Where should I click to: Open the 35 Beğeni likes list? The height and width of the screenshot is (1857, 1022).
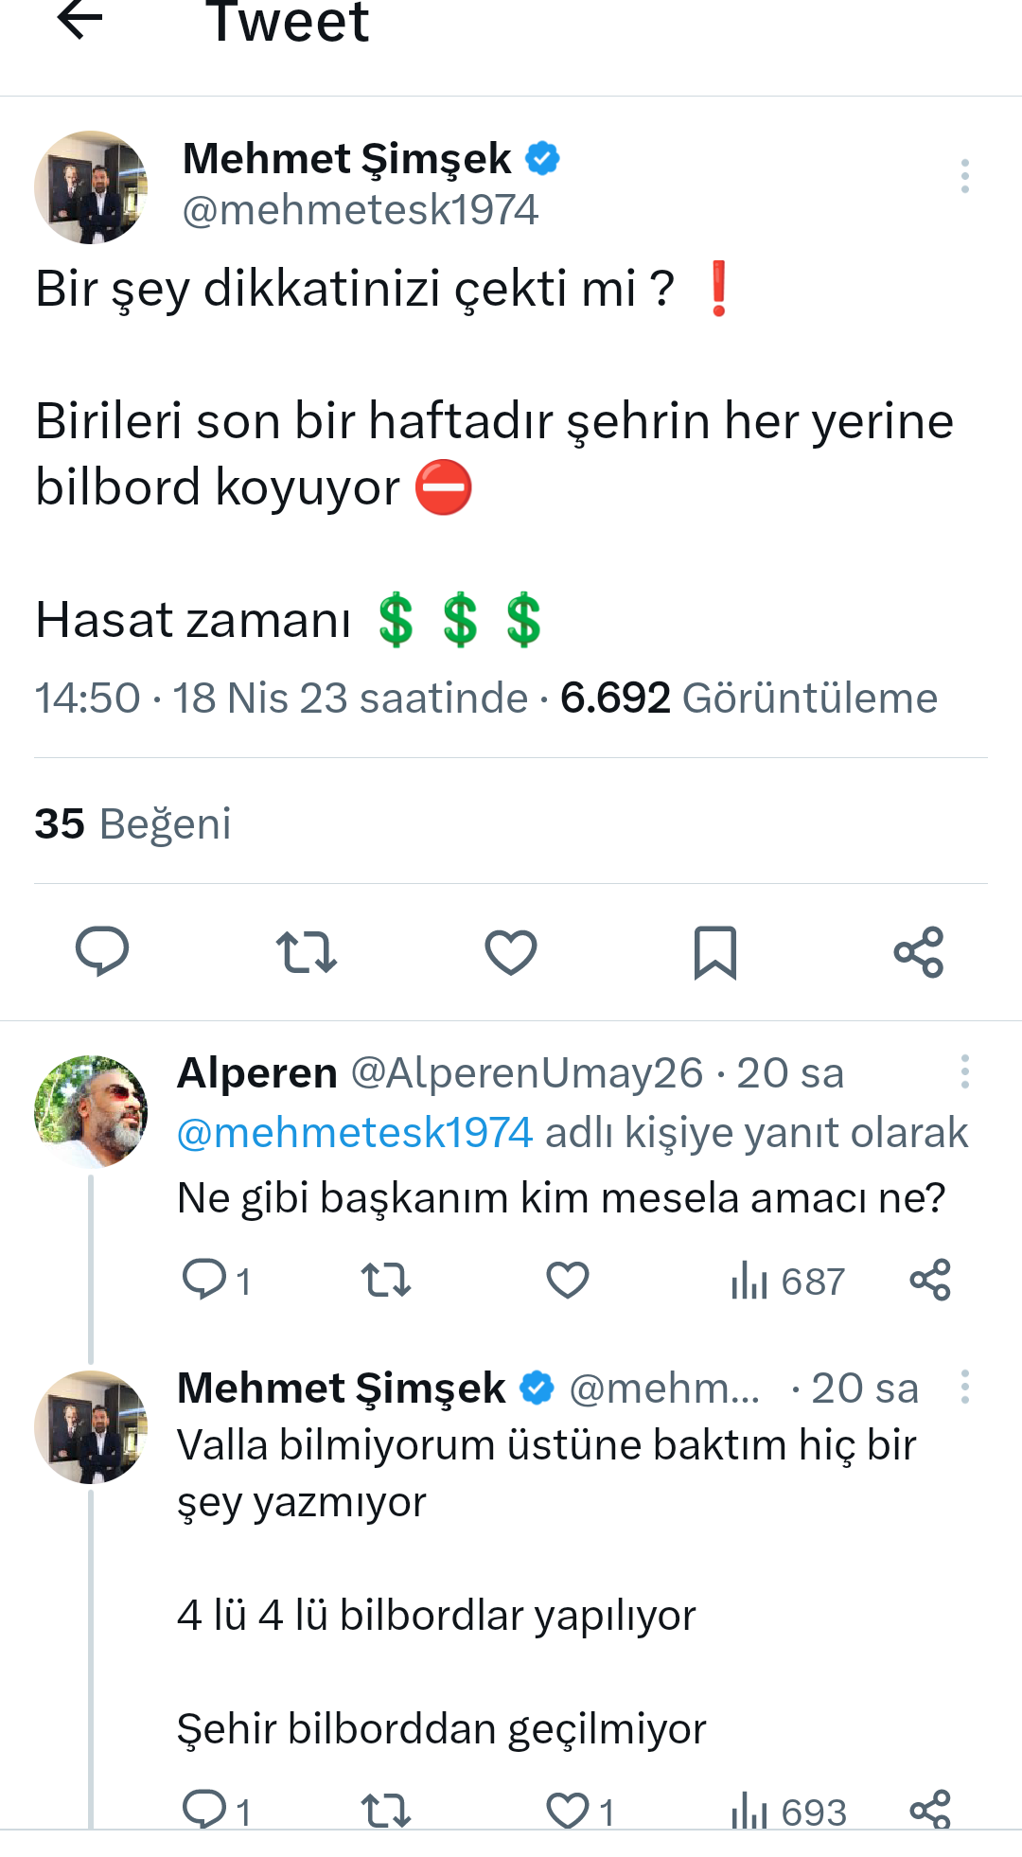[133, 823]
